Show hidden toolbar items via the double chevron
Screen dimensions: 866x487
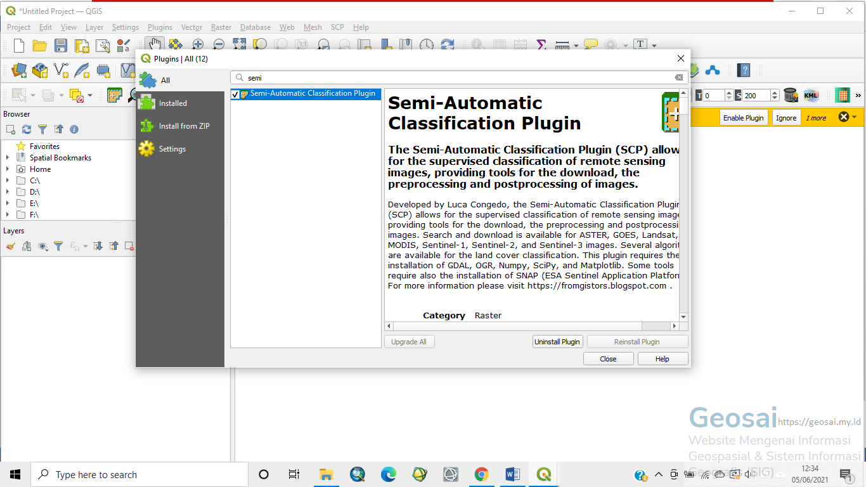(x=858, y=96)
